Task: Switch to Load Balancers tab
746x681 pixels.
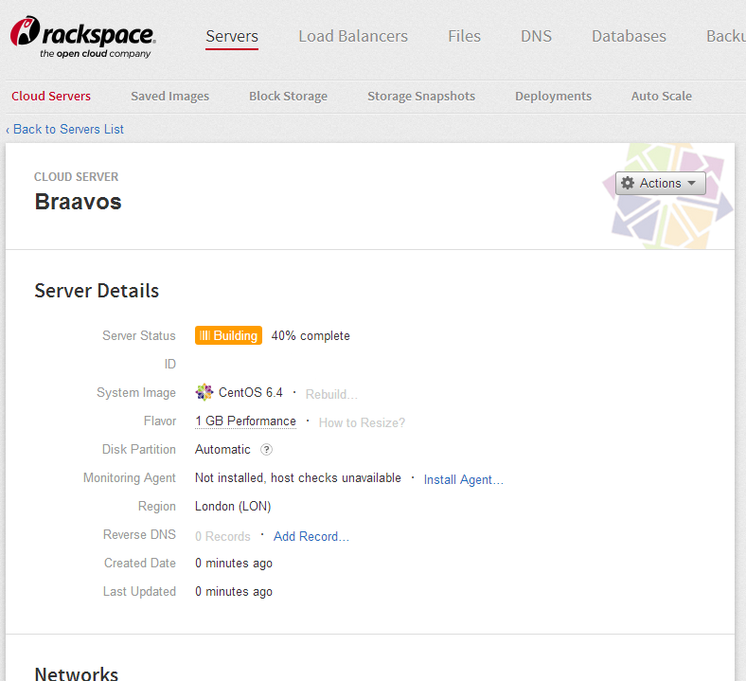Action: (x=353, y=36)
